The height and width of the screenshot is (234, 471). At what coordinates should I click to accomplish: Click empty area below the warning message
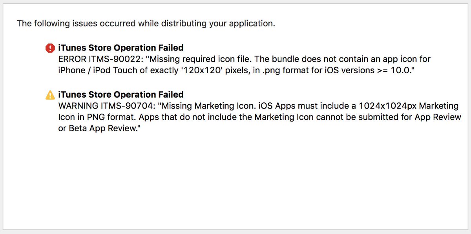(x=235, y=180)
